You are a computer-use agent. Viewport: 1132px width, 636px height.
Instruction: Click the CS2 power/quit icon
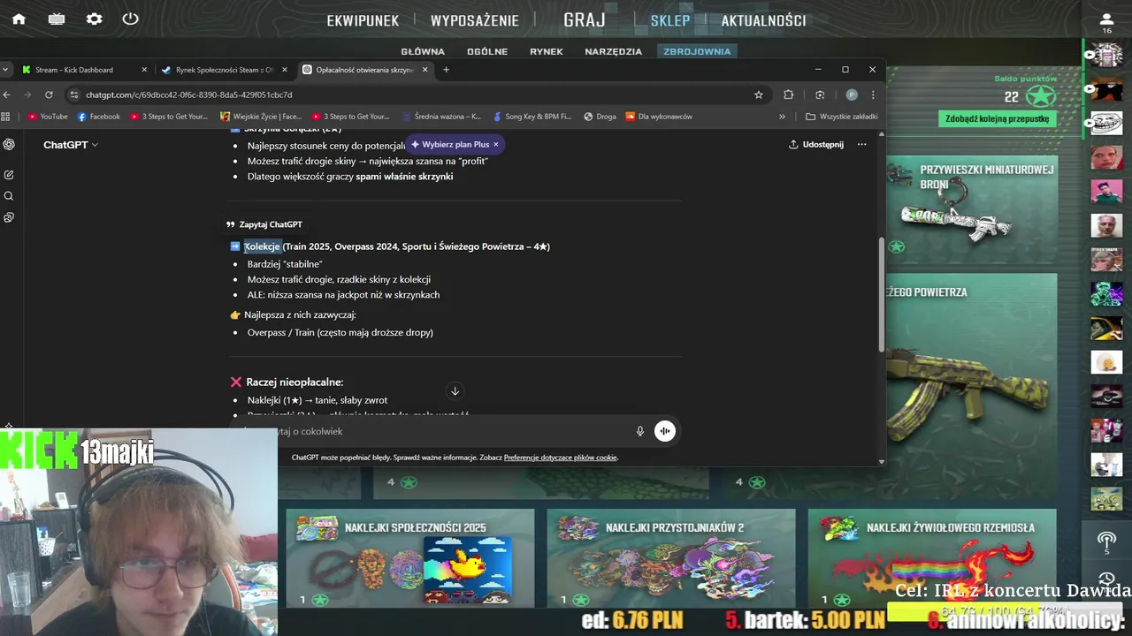click(131, 19)
